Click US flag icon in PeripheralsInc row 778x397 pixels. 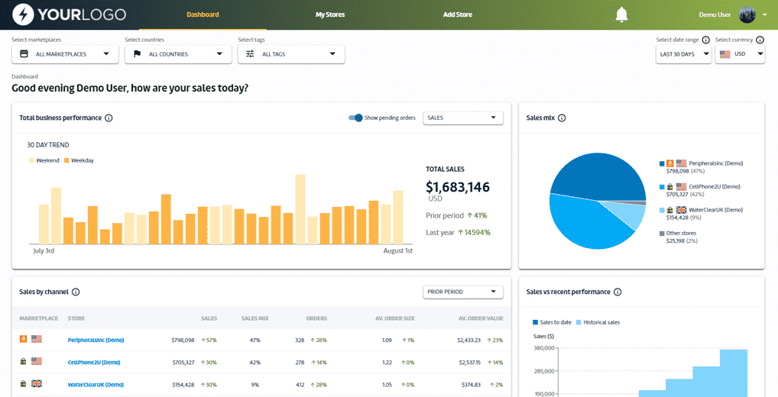tap(36, 340)
